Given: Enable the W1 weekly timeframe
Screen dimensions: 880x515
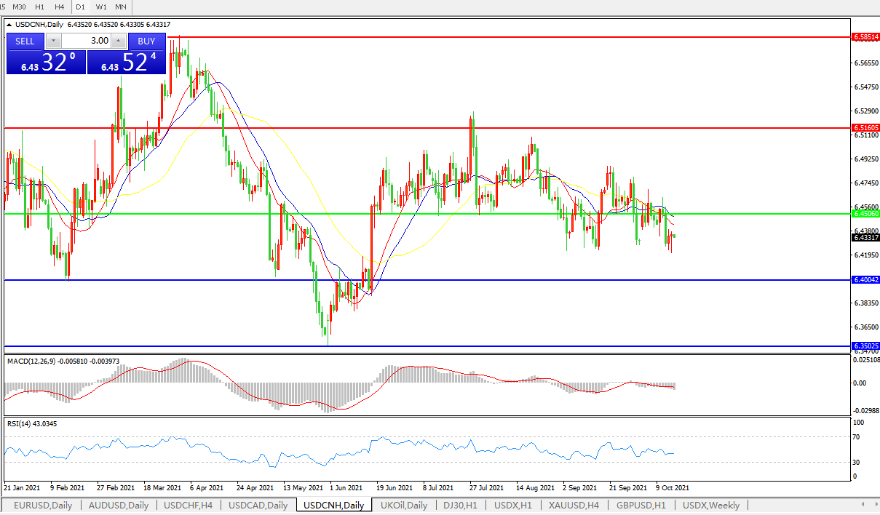Looking at the screenshot, I should coord(101,7).
